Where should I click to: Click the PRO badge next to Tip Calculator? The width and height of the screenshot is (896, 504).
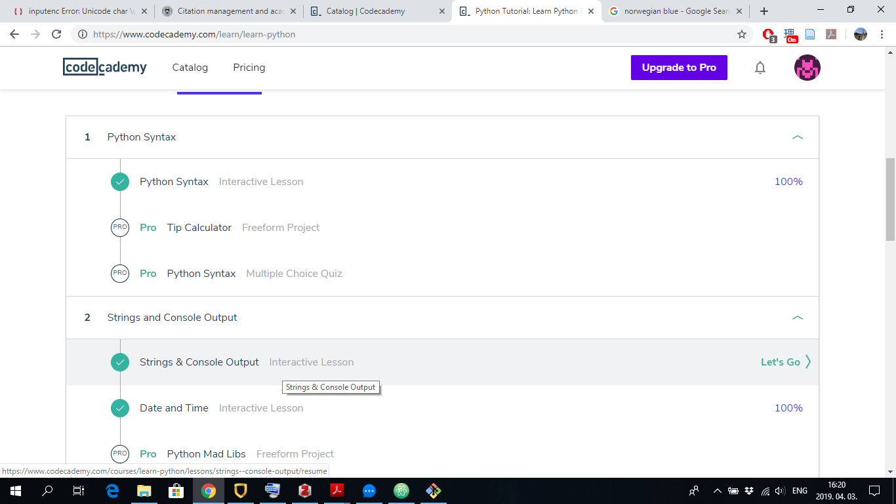(120, 228)
